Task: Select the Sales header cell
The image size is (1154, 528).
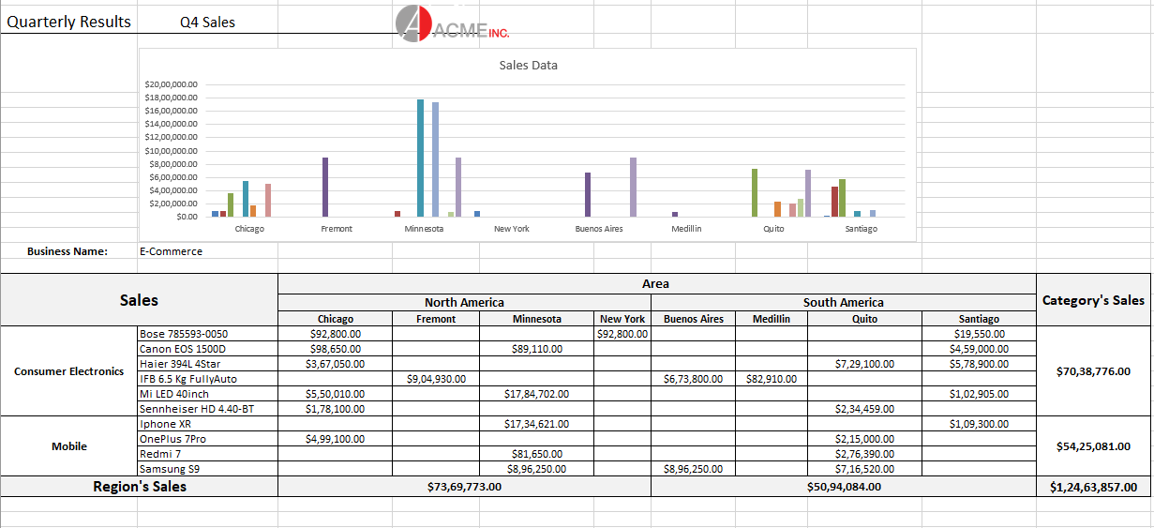Action: click(x=139, y=300)
